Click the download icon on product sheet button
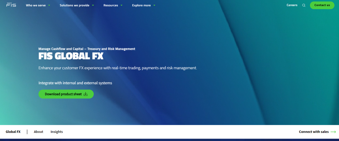The width and height of the screenshot is (339, 141). click(86, 94)
